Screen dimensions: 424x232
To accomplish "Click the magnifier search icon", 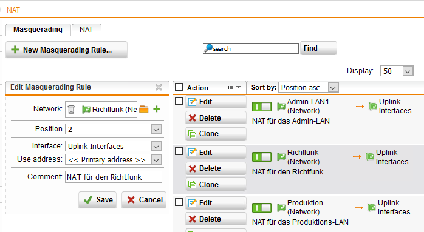I will [208, 48].
